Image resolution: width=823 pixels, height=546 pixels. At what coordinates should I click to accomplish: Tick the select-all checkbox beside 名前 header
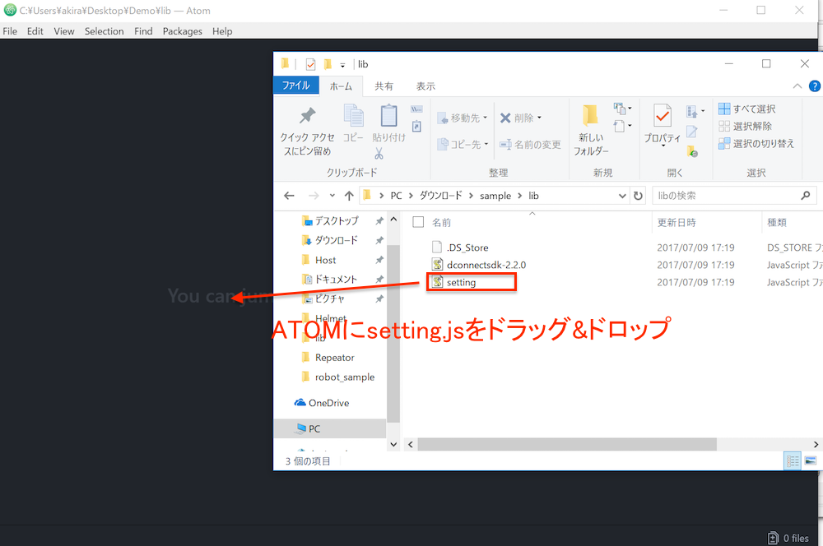pos(418,222)
